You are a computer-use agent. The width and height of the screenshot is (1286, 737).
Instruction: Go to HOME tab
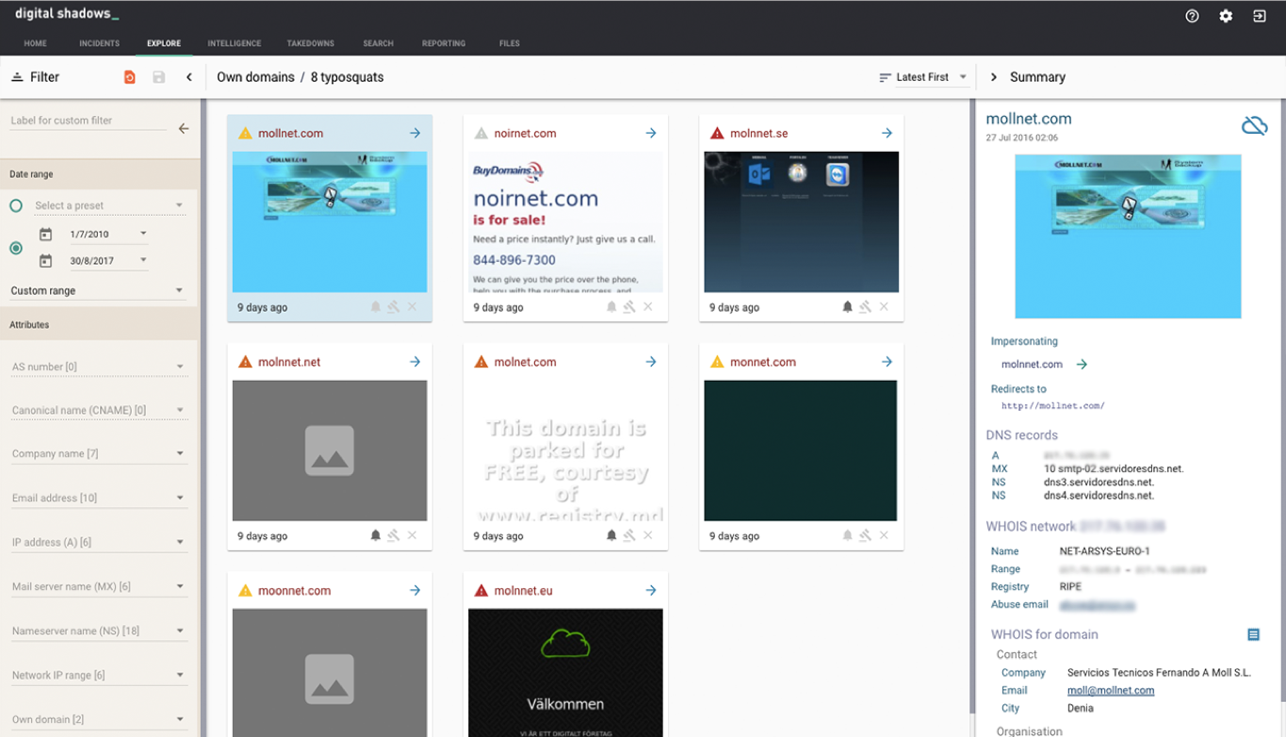pos(35,43)
